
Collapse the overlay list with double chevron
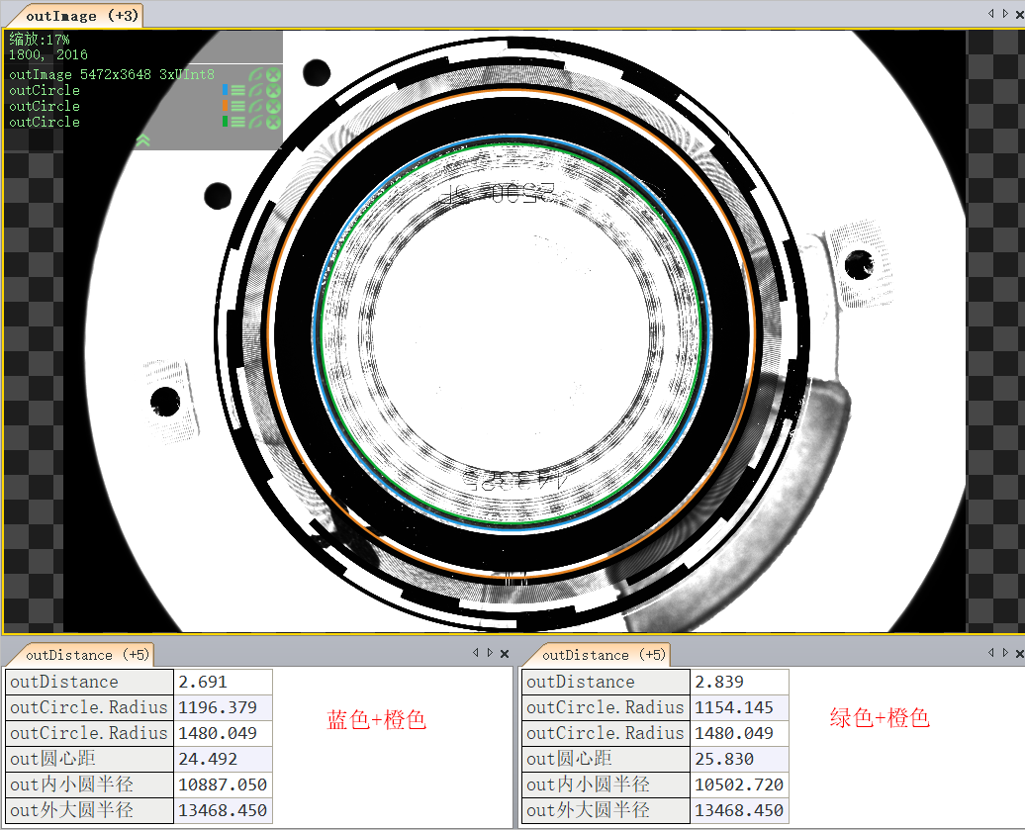tap(142, 140)
